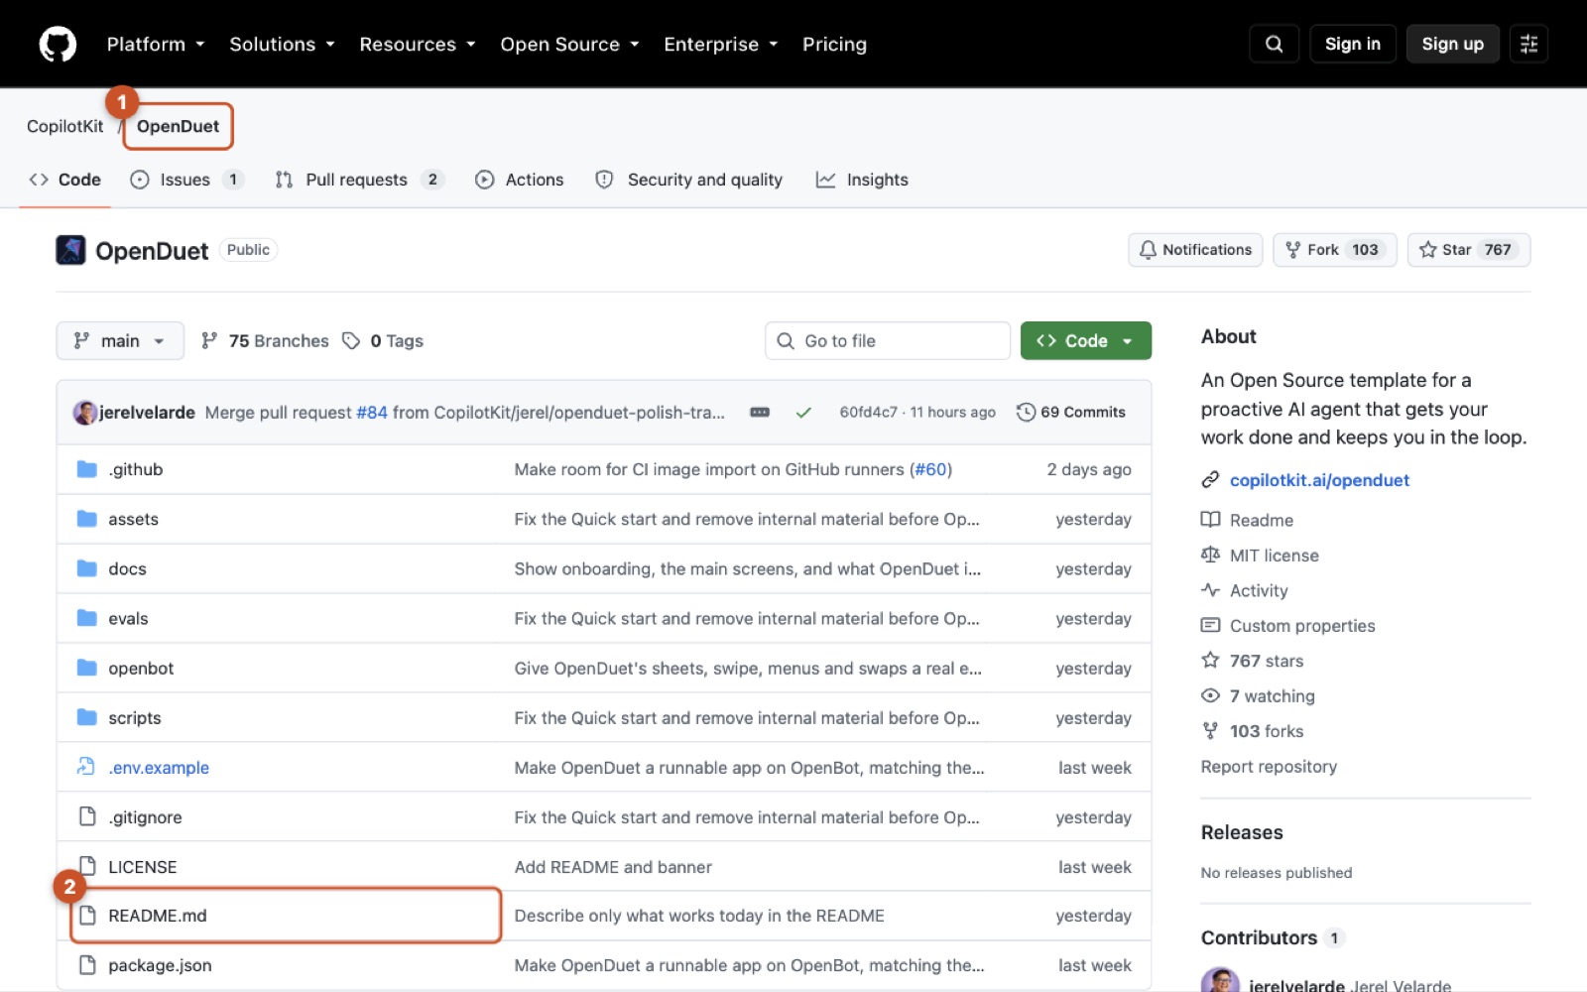Image resolution: width=1587 pixels, height=992 pixels.
Task: Expand the Solutions menu
Action: tap(282, 44)
